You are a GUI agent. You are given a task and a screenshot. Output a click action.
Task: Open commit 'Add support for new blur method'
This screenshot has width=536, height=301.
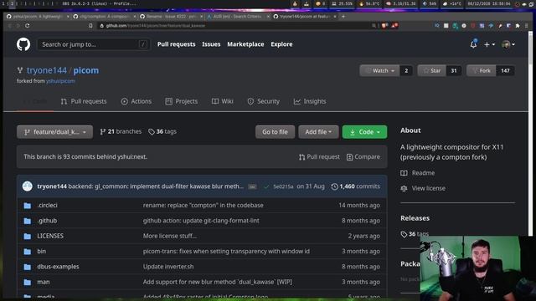pyautogui.click(x=218, y=282)
